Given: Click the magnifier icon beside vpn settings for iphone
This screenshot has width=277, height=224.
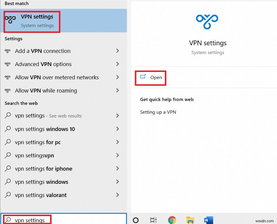Looking at the screenshot, I should click(8, 169).
